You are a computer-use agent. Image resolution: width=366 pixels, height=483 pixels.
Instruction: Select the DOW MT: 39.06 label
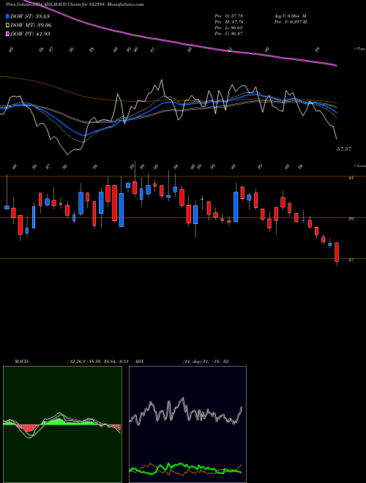coord(31,26)
